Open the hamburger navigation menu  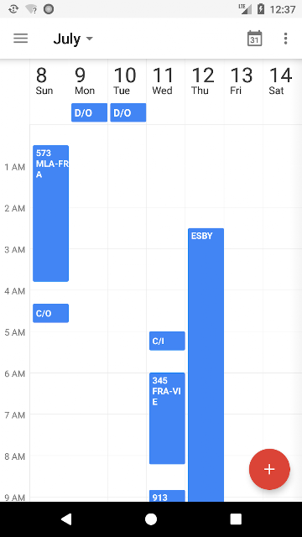[x=20, y=38]
